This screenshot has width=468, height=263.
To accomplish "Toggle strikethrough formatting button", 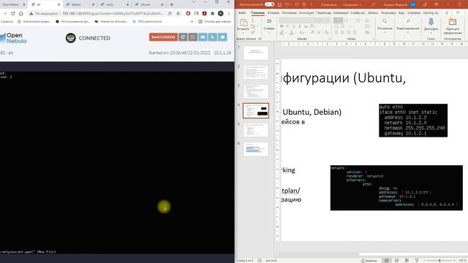I will (306, 26).
